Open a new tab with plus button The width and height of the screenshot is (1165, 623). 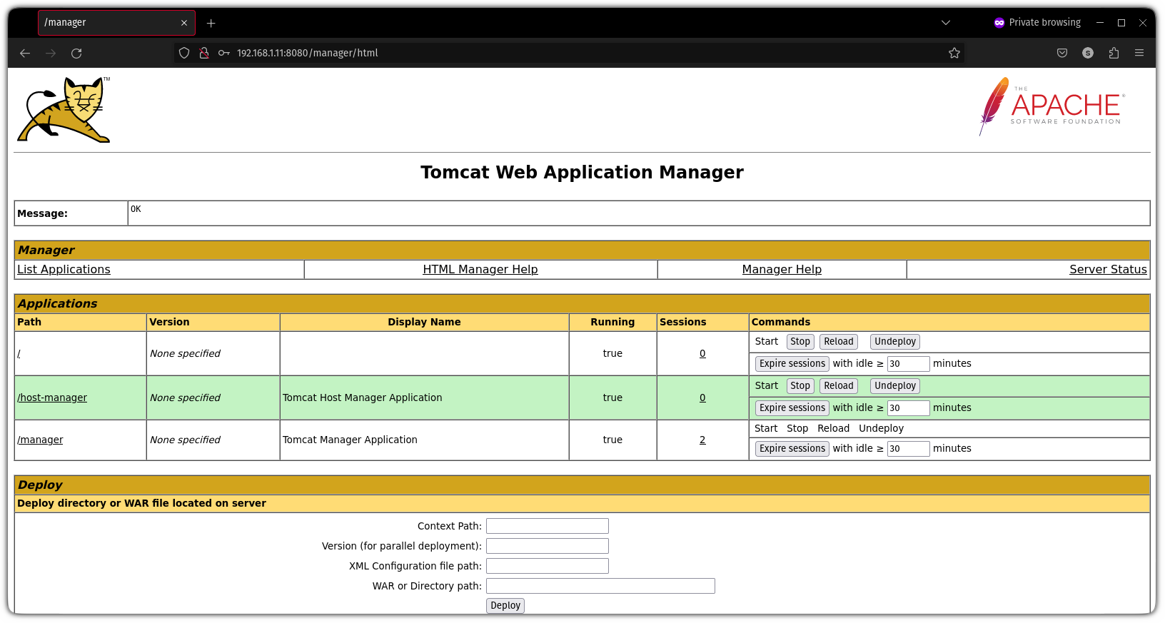point(211,24)
